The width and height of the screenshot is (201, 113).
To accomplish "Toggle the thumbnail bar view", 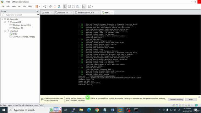I will click(x=69, y=6).
